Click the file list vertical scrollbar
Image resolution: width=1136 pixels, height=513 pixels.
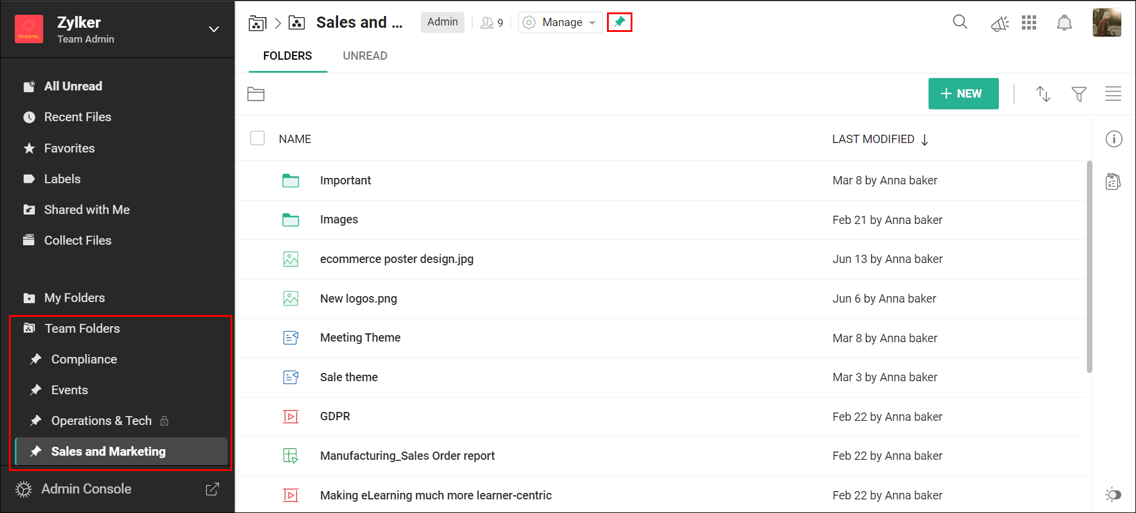coord(1089,266)
